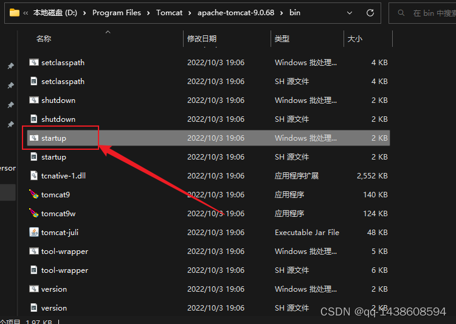
Task: Click the 140 KB size cell
Action: (376, 195)
